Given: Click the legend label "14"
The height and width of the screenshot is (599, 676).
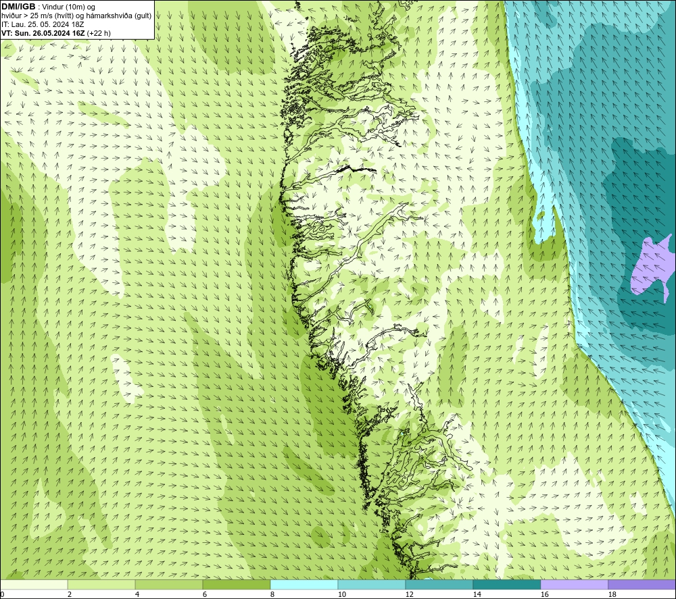Looking at the screenshot, I should point(477,594).
